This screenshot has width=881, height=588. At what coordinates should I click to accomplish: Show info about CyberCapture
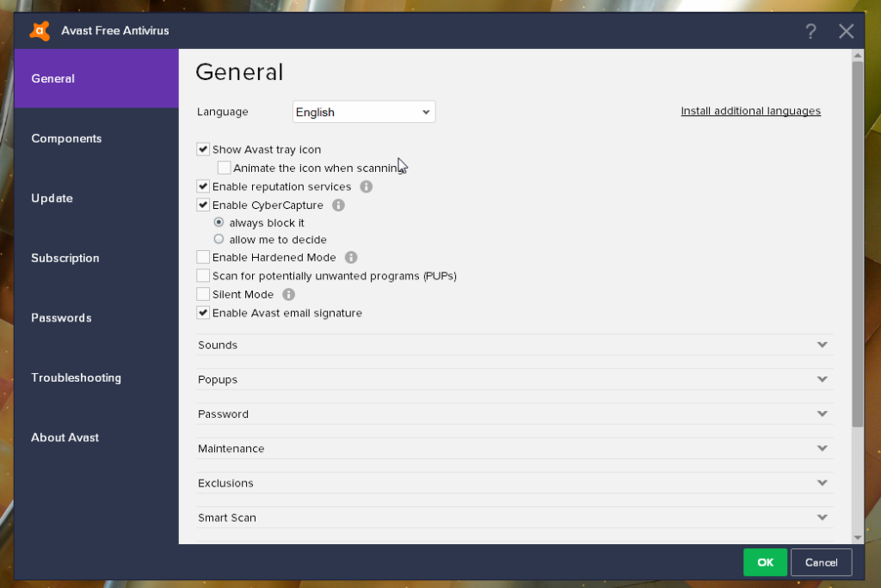[338, 205]
